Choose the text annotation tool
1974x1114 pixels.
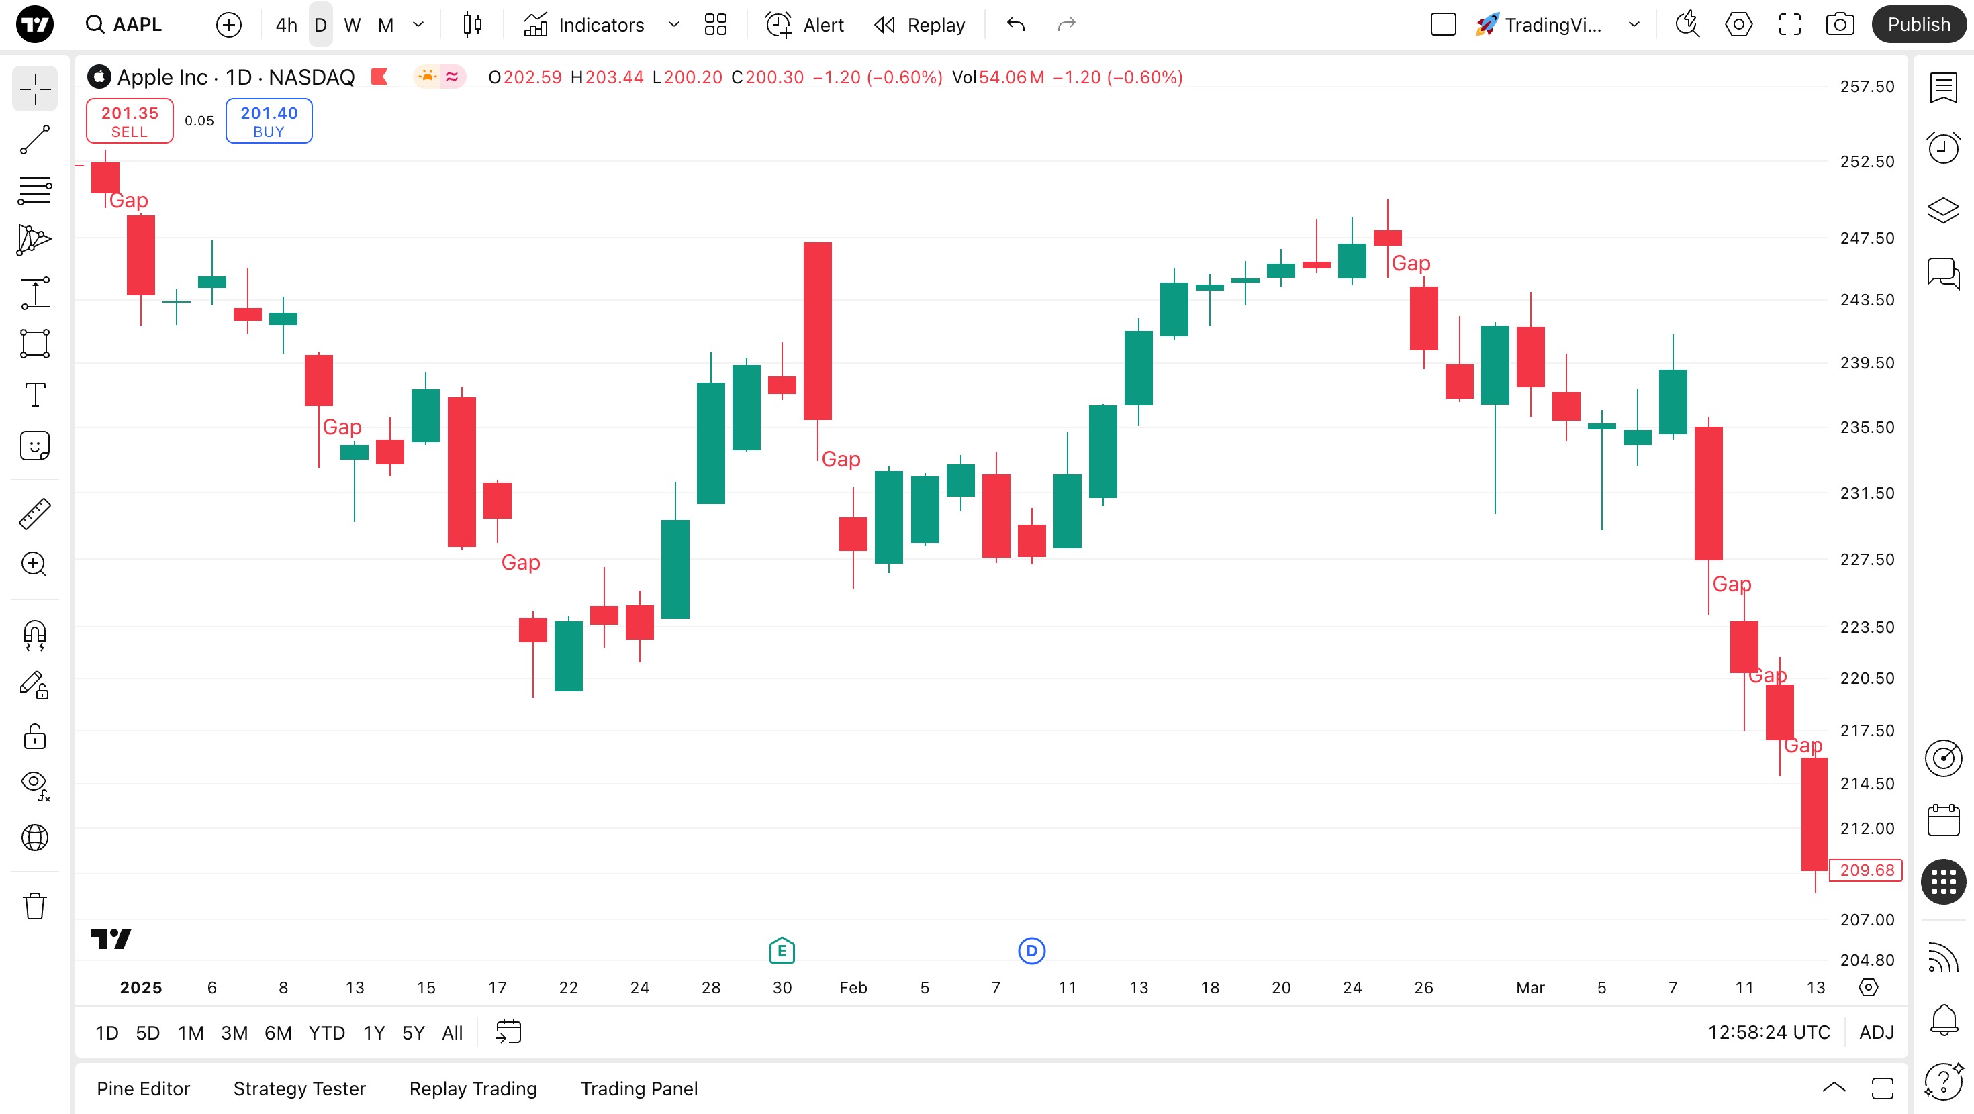click(x=34, y=395)
